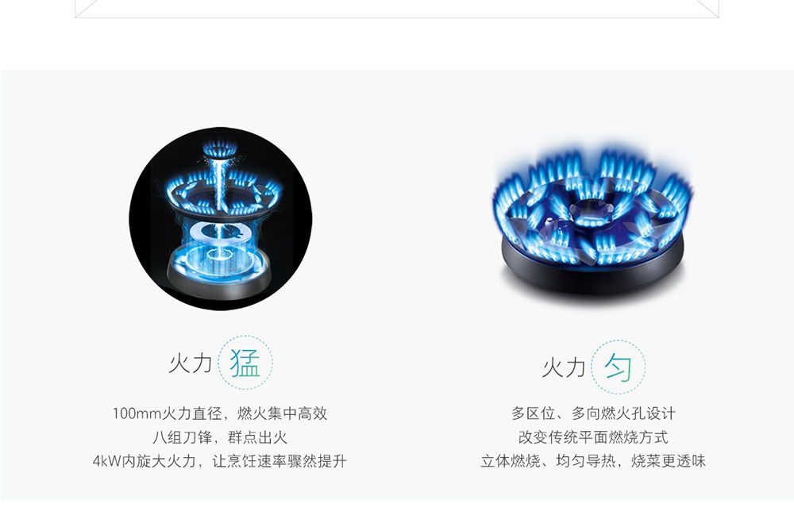Click the glowing base ring of cutaway burner

tap(219, 259)
